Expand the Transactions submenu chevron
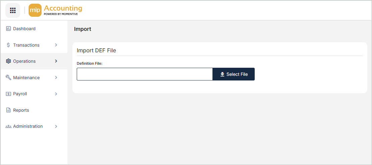Viewport: 372px width, 165px height. pos(56,45)
